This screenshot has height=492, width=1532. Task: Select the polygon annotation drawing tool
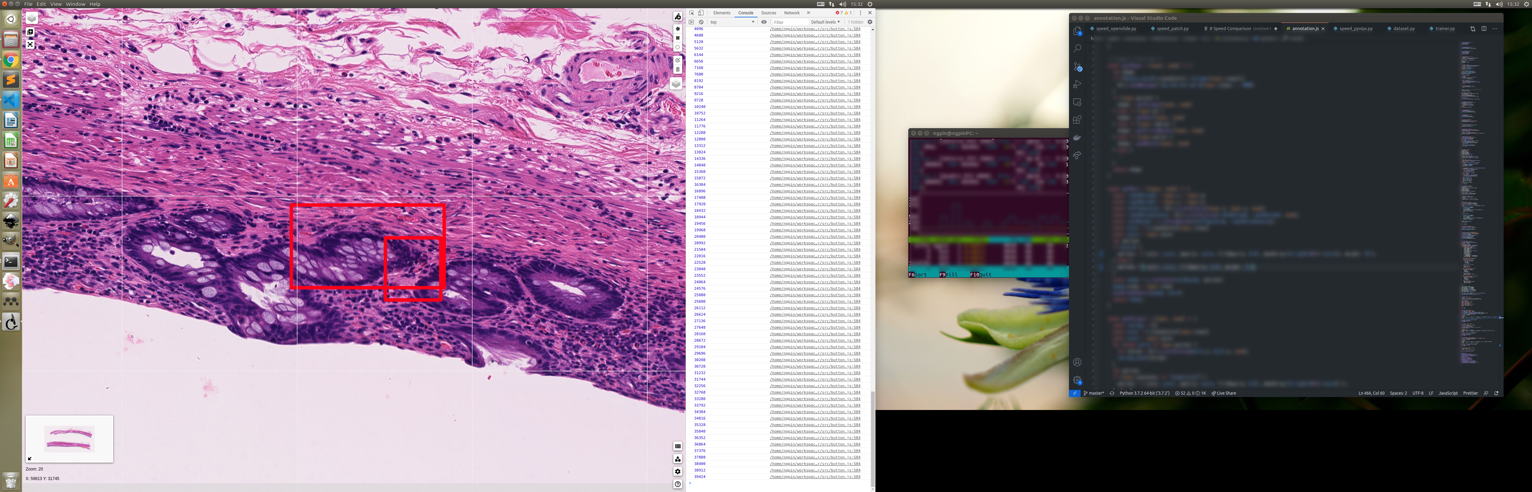(677, 28)
